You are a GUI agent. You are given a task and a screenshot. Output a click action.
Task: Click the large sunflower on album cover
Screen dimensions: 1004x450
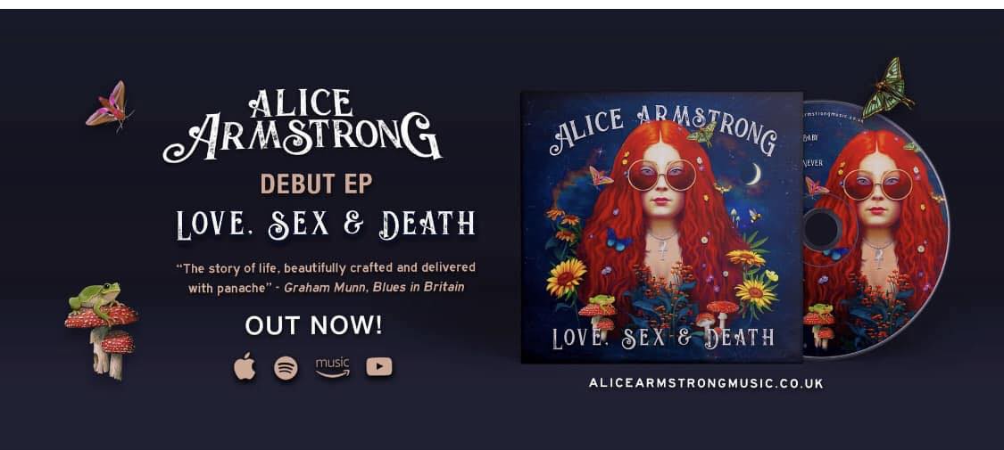click(x=566, y=277)
